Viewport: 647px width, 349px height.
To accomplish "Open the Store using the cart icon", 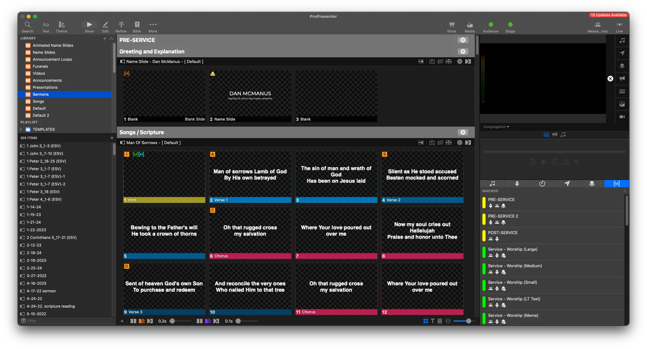I will (451, 26).
